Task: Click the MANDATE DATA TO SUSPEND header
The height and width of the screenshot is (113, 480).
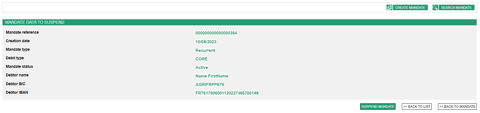Action: pyautogui.click(x=35, y=22)
